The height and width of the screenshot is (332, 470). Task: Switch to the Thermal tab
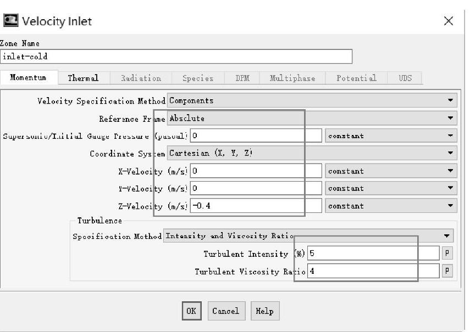(83, 78)
